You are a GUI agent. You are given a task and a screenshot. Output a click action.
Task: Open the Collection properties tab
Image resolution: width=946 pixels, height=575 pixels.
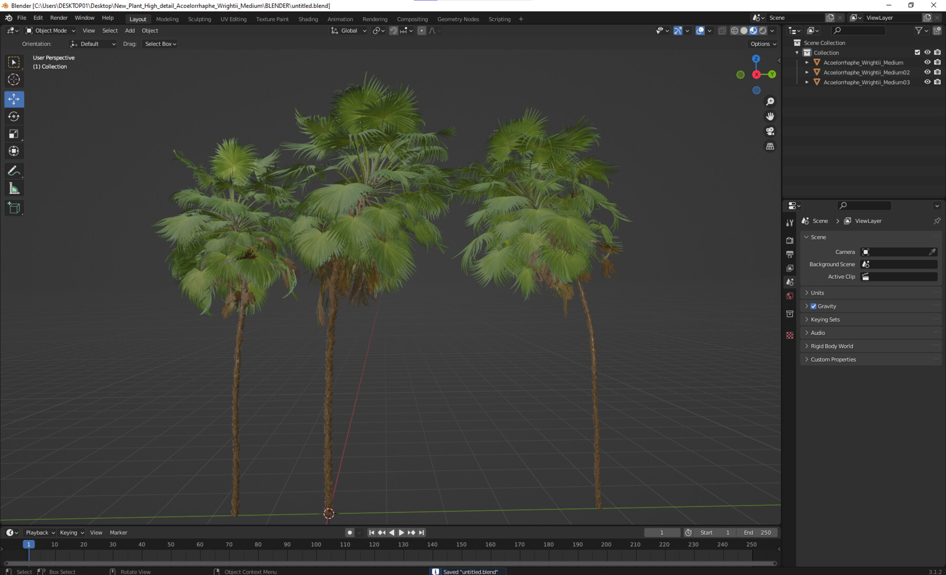point(789,314)
